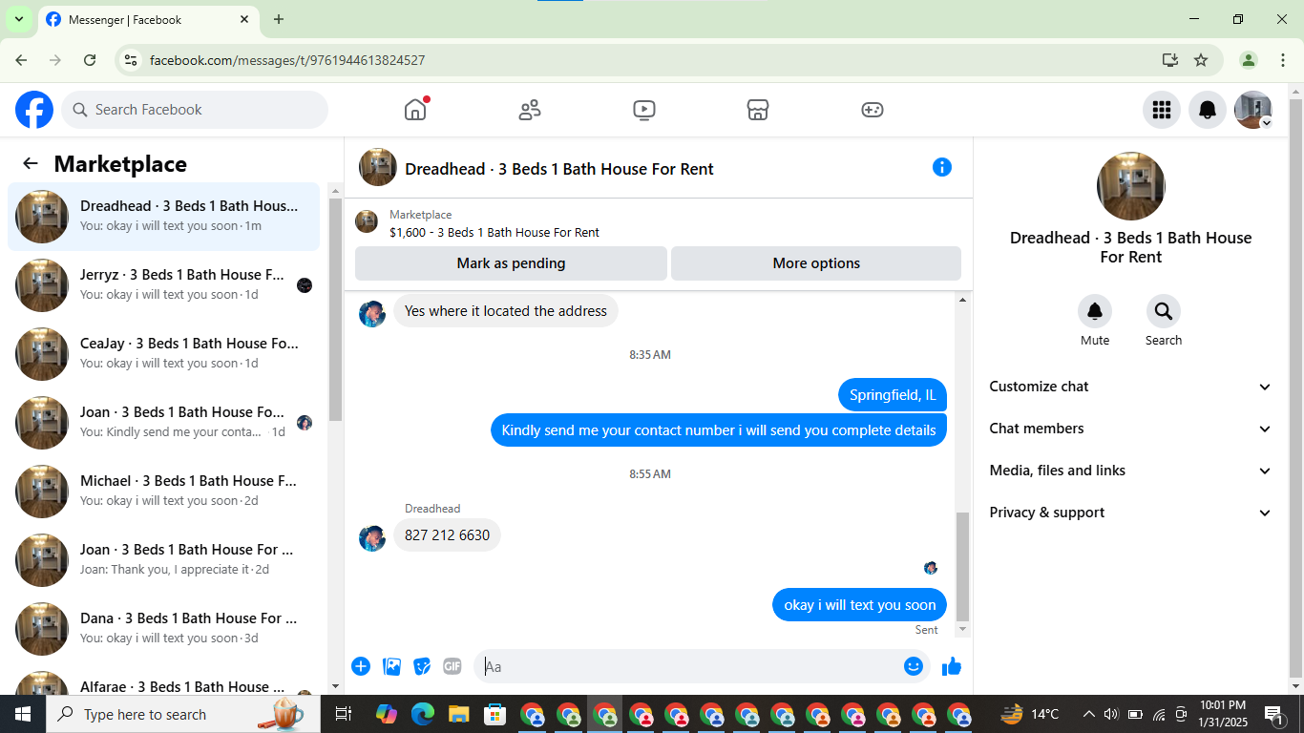Bookmark this page with the star icon
Screen dimensions: 1304x733
coord(1201,60)
